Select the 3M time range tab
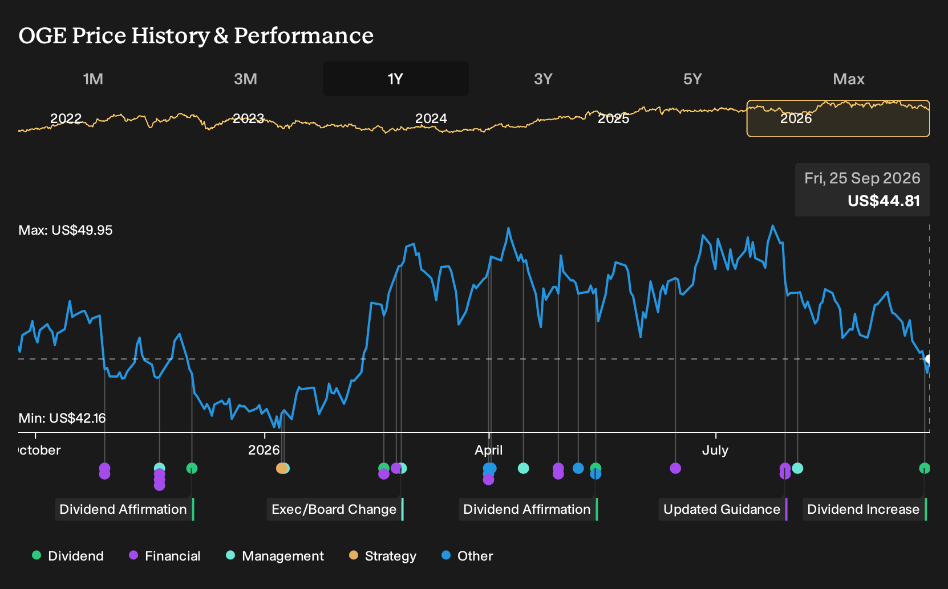The image size is (948, 589). coord(245,79)
